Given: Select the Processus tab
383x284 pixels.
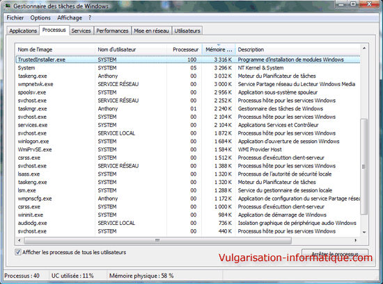Looking at the screenshot, I should coord(54,30).
